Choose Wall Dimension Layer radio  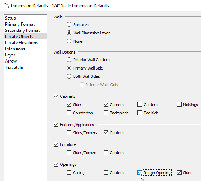coord(69,33)
